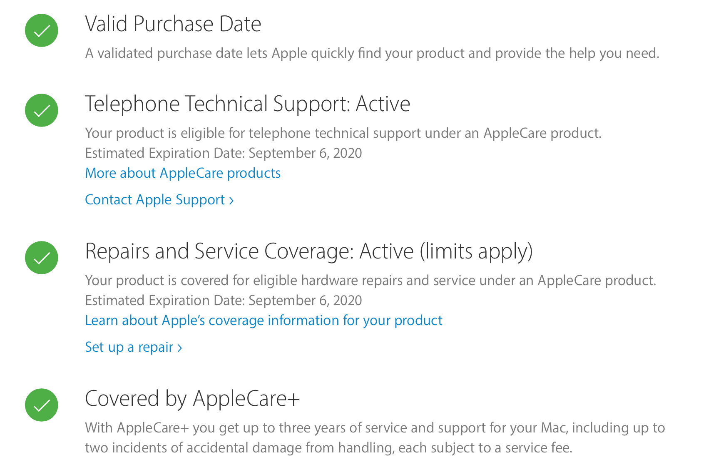Click the green checkmark beside Covered by AppleCare+
Screen dimensions: 726x472
coord(41,405)
